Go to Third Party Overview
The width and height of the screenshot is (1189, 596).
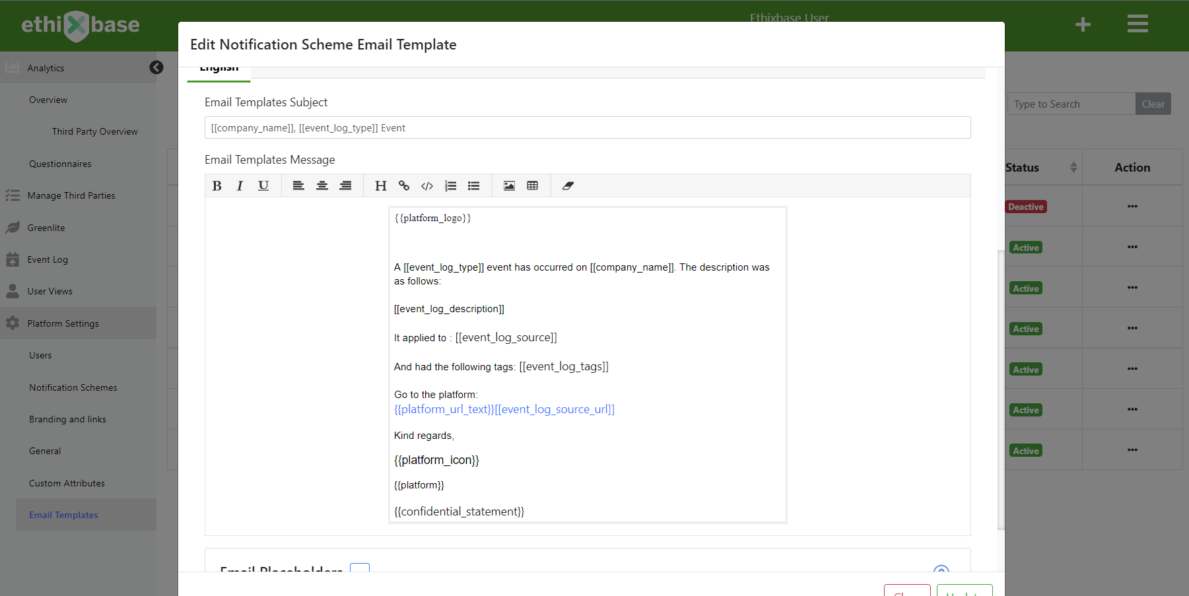click(95, 131)
